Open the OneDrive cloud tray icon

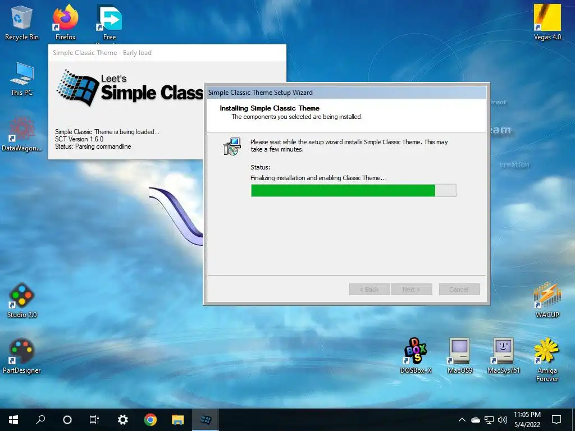[x=476, y=420]
